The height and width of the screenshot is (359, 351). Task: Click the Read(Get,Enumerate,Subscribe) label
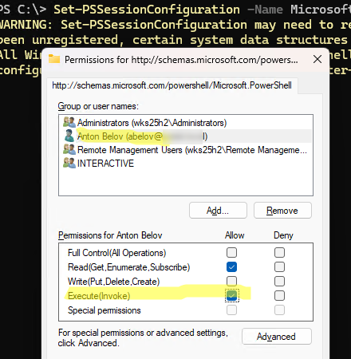click(x=129, y=267)
